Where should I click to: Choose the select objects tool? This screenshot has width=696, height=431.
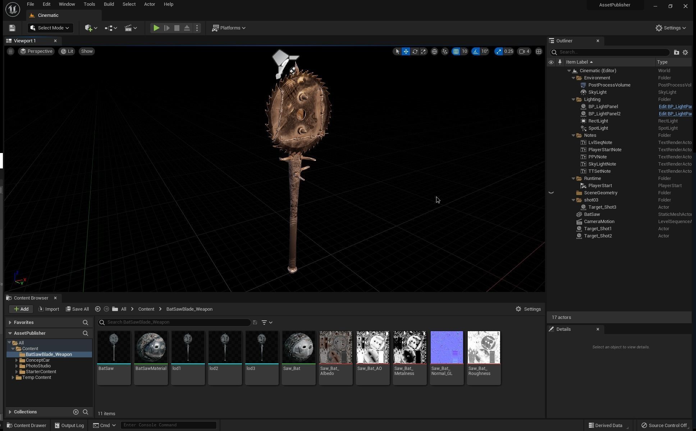pos(397,51)
